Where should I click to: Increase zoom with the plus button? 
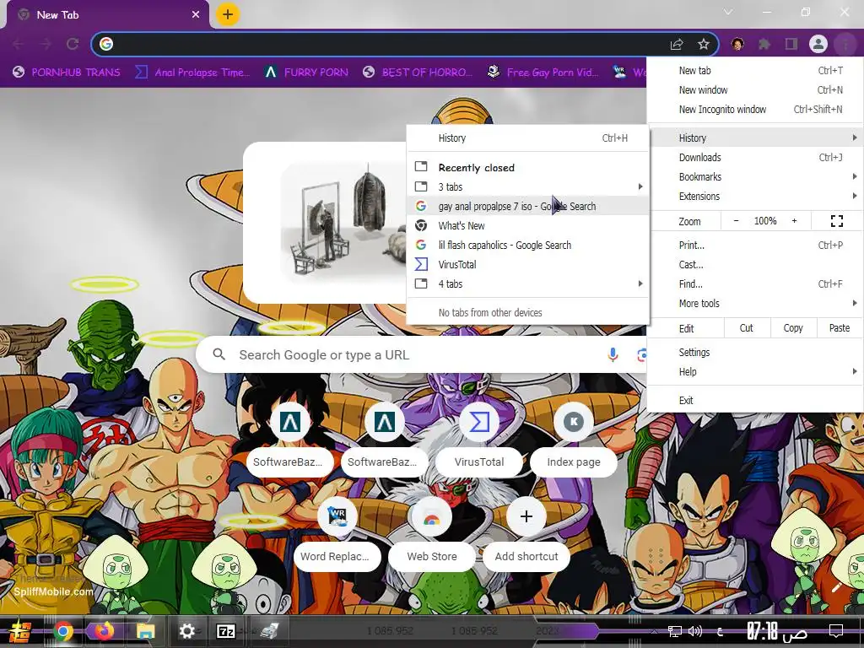point(794,221)
